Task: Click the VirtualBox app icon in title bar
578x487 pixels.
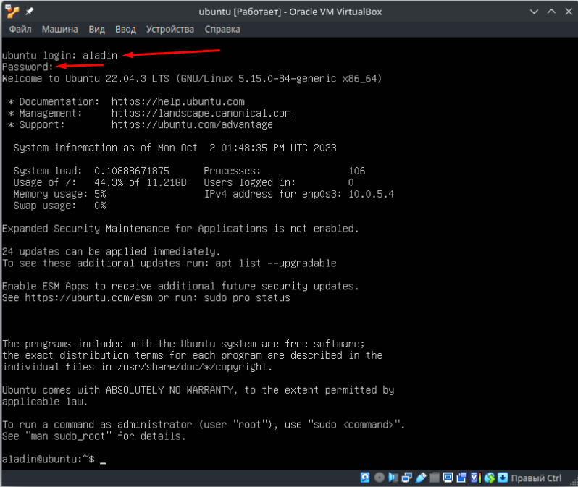Action: coord(12,12)
